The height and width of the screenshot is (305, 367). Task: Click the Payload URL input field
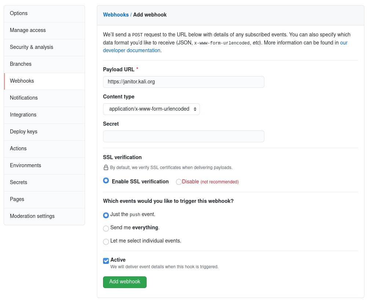[x=183, y=82]
